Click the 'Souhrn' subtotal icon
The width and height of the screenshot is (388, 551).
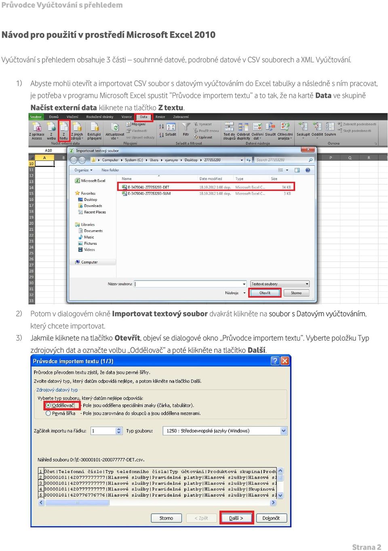(x=330, y=130)
